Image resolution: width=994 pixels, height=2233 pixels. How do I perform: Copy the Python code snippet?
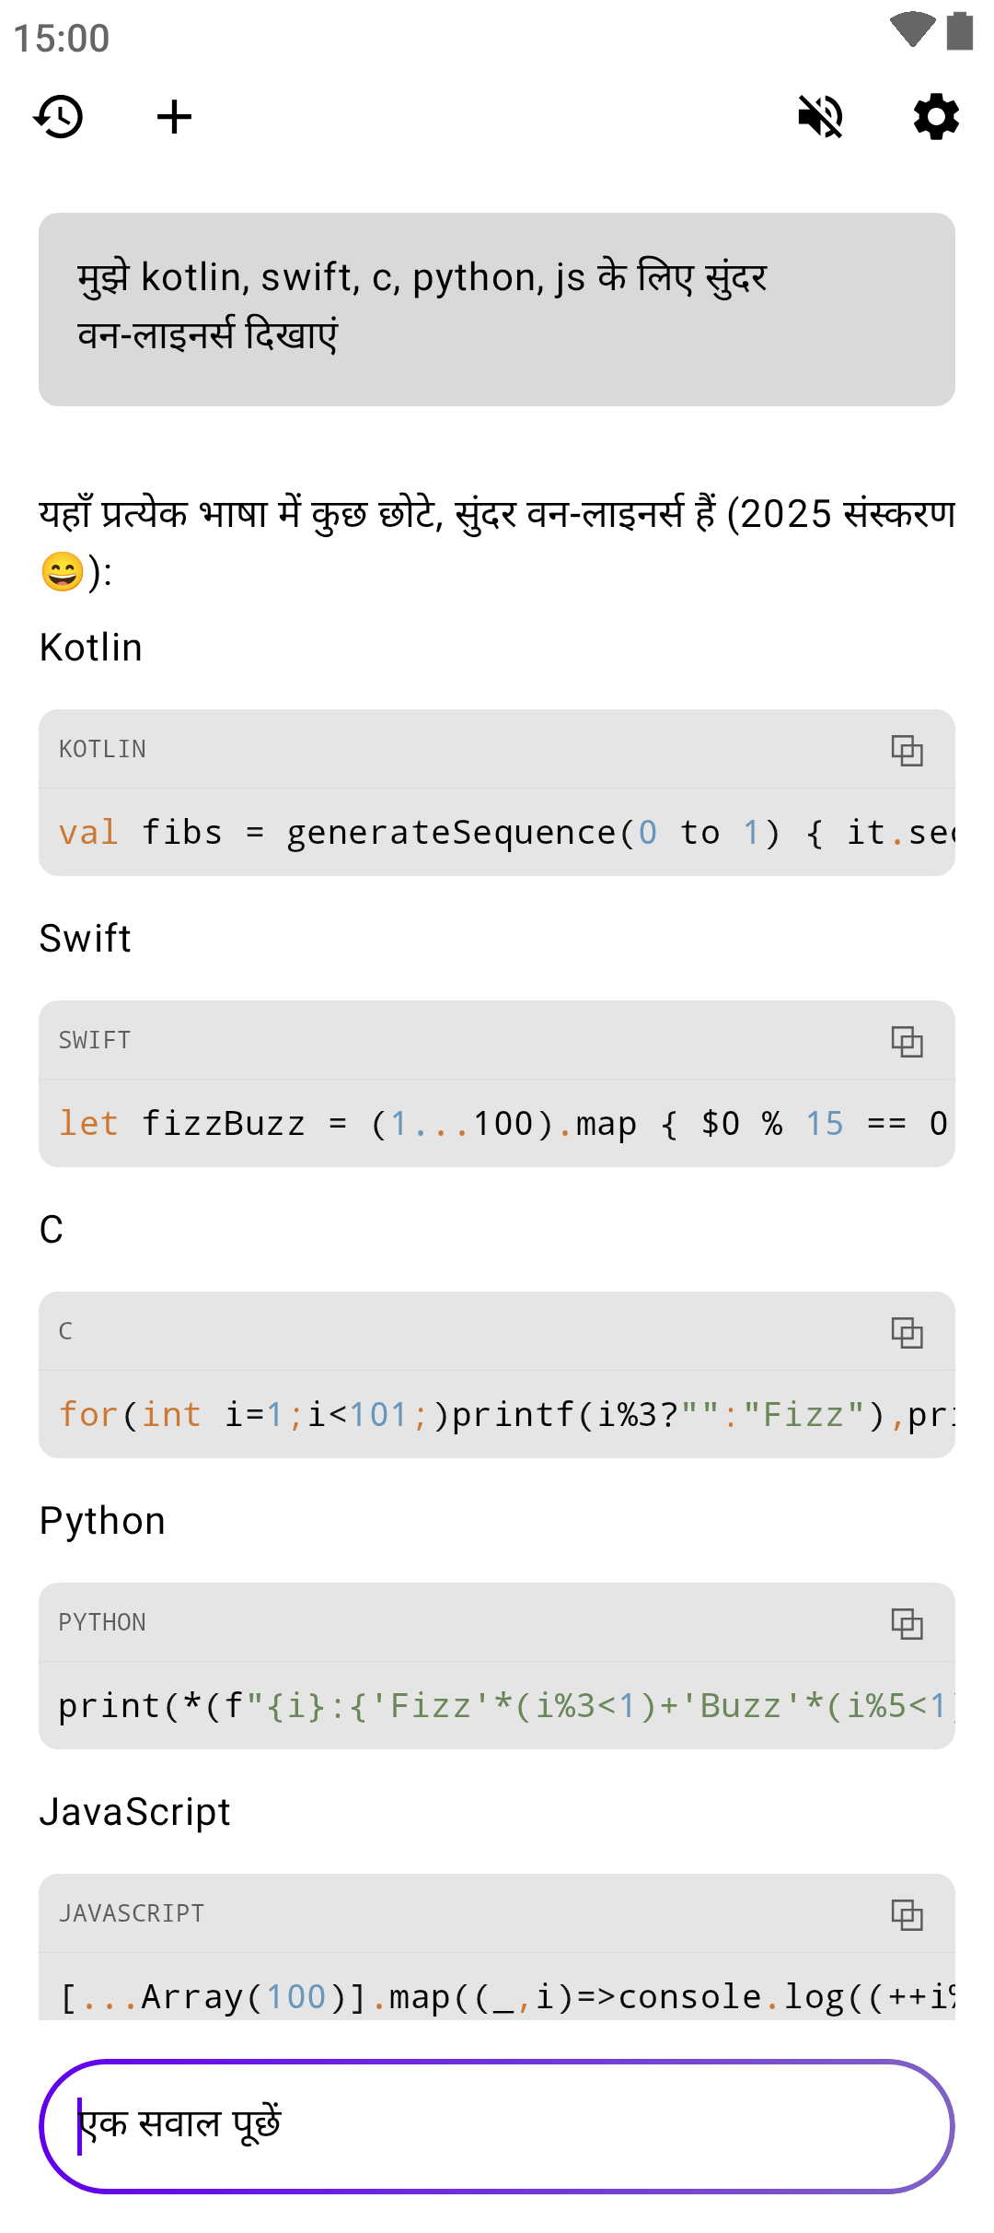point(907,1623)
